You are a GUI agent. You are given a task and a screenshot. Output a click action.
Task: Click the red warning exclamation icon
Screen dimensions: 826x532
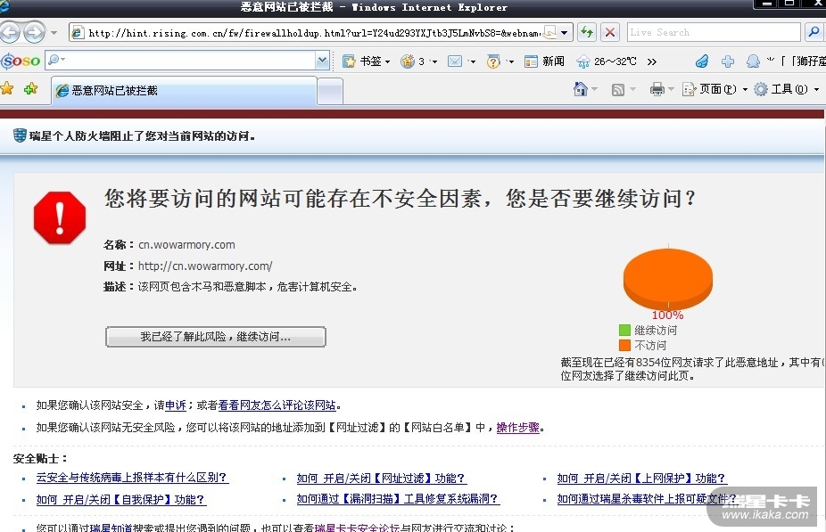[60, 217]
